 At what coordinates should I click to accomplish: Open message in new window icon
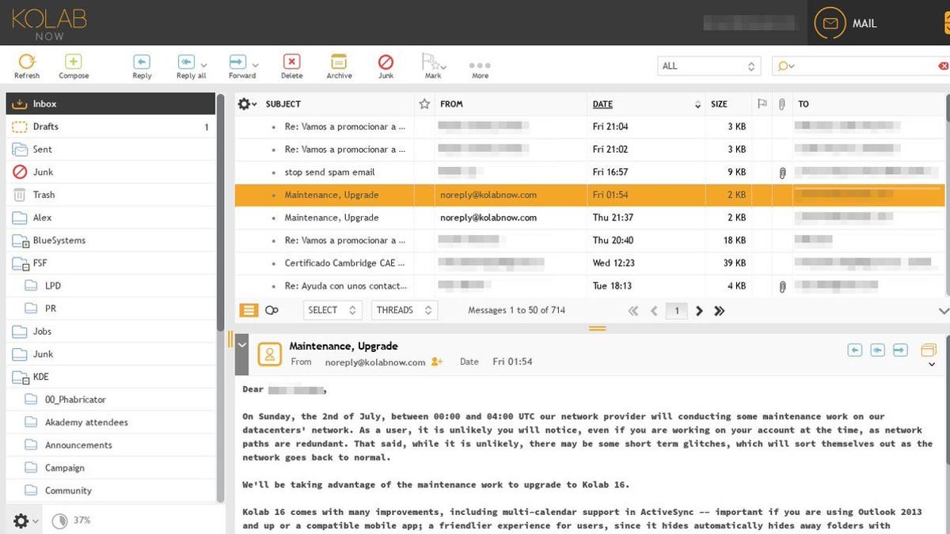[x=929, y=350]
